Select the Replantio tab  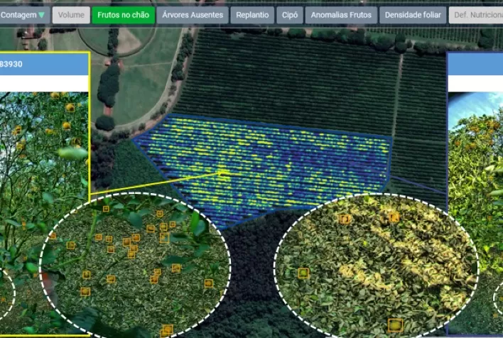pos(252,15)
